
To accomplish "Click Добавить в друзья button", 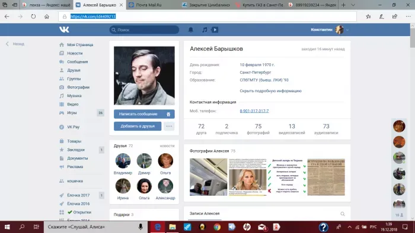I will (x=138, y=126).
